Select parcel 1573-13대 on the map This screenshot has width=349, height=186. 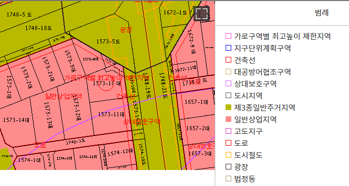[x=49, y=115]
